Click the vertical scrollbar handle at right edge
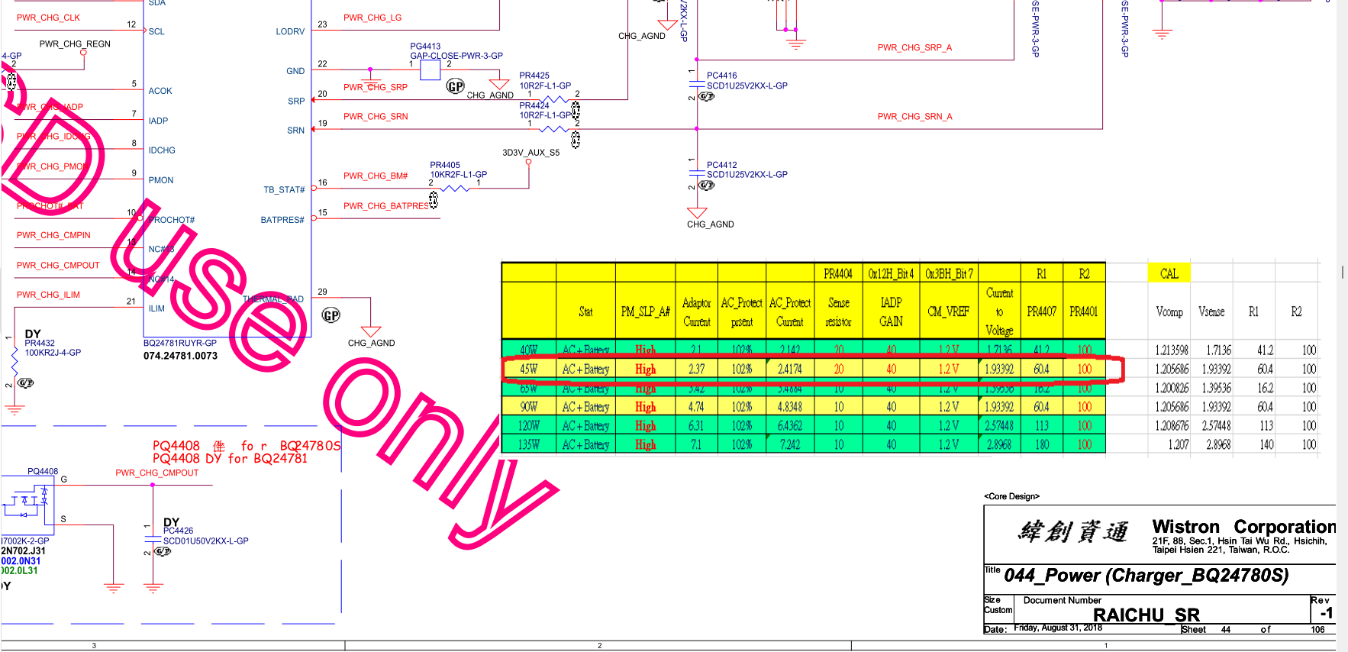The height and width of the screenshot is (652, 1348). pyautogui.click(x=1342, y=272)
